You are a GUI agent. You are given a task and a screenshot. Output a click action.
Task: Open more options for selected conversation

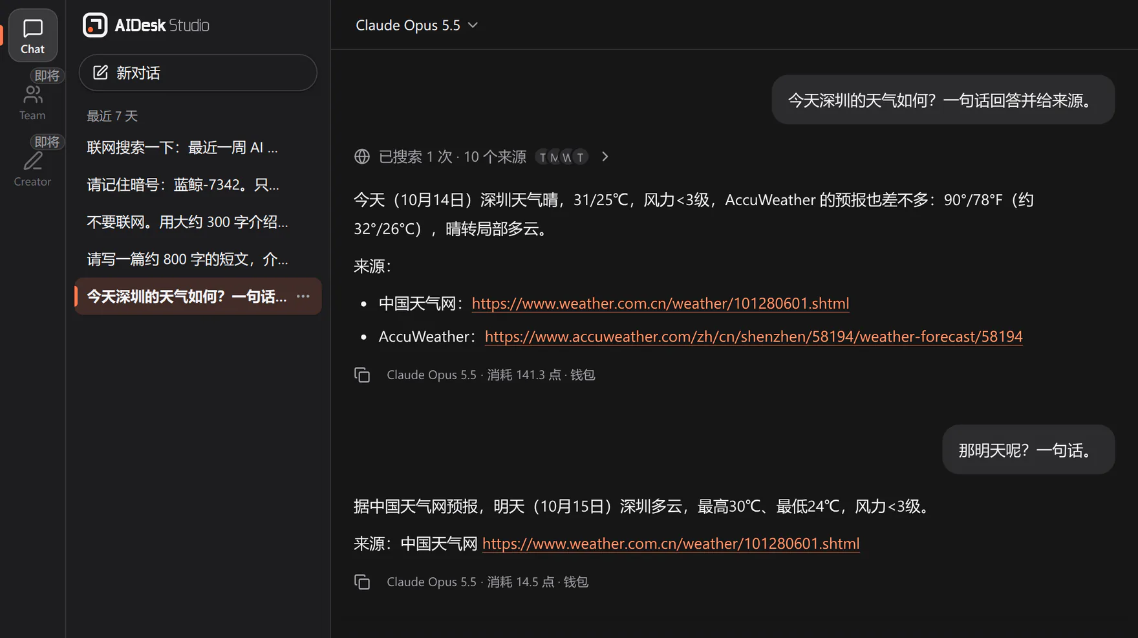(303, 296)
